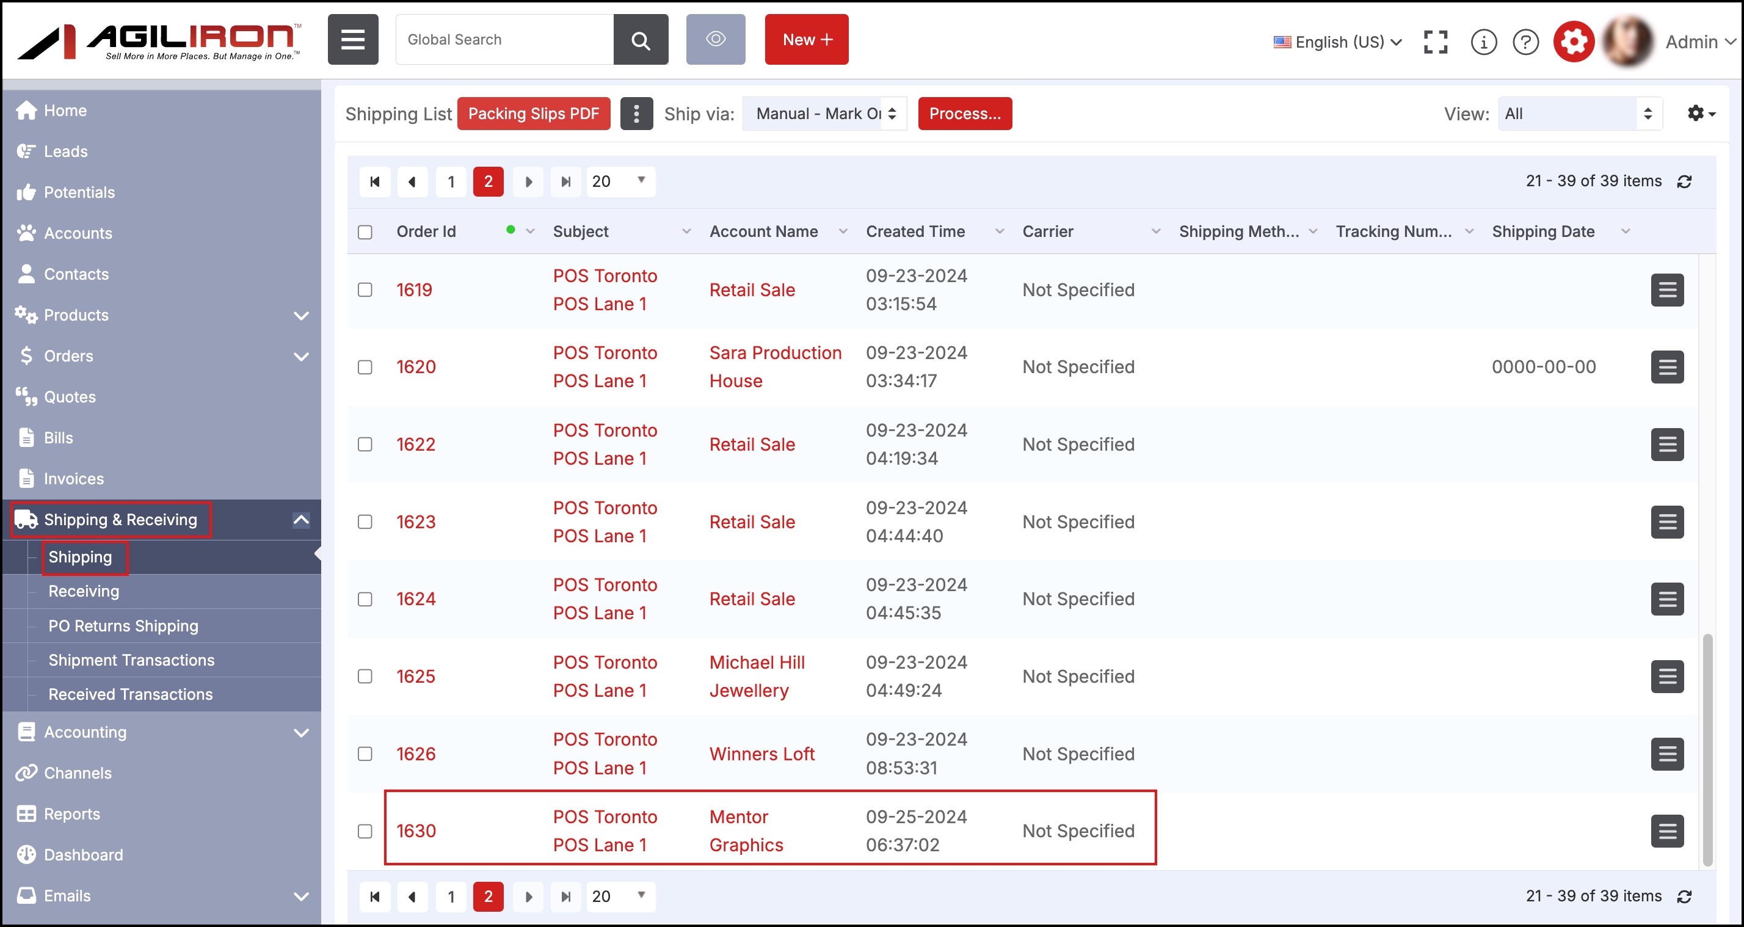The height and width of the screenshot is (927, 1744).
Task: Open row actions menu for order 1625
Action: point(1667,676)
